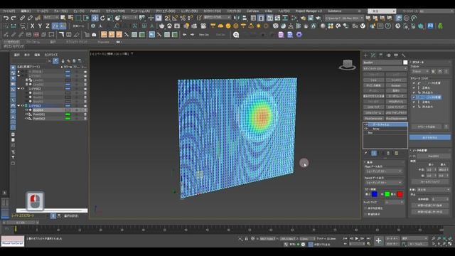Open the preset dropdown in parameters rollout
Viewport: 455px width, 256px height.
pos(420,71)
